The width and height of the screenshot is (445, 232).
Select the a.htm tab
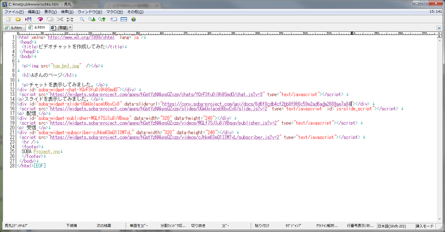click(37, 27)
